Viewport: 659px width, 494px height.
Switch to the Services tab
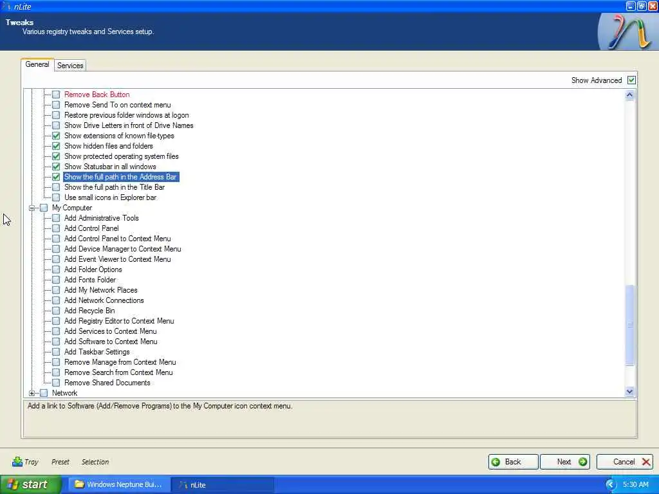pos(70,66)
